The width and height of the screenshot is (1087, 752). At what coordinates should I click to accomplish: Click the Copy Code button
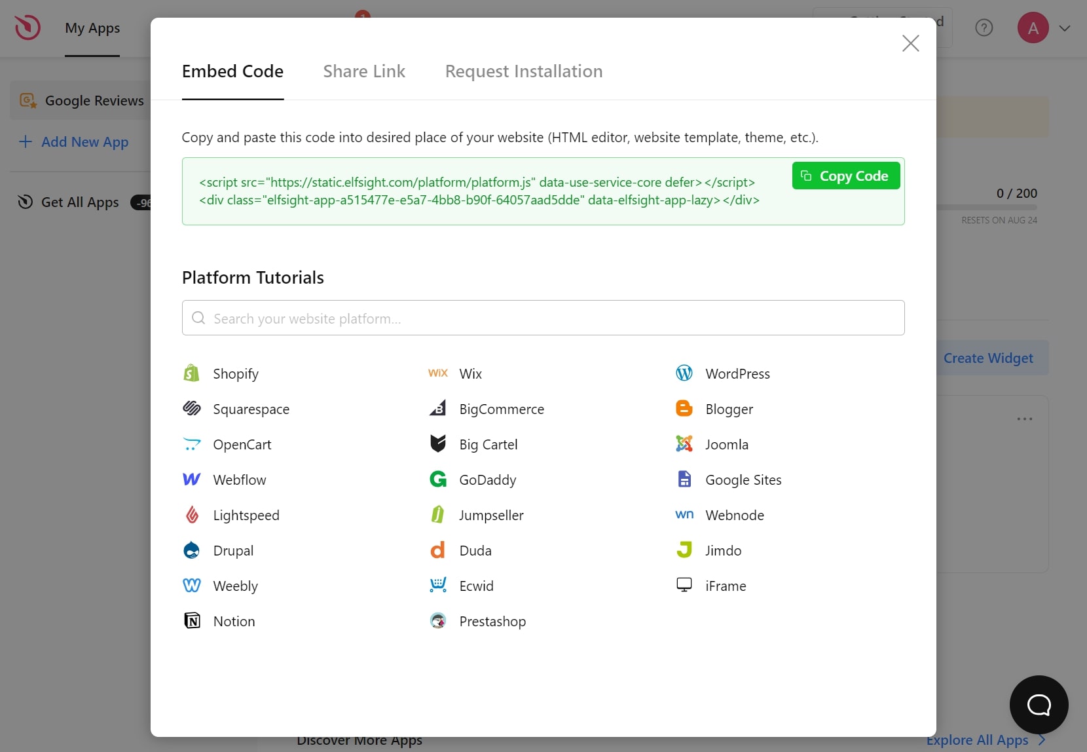click(845, 176)
